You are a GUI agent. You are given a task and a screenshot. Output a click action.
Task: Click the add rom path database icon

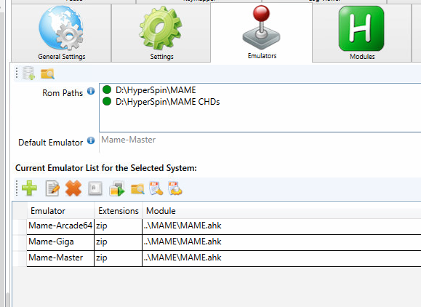tap(29, 73)
